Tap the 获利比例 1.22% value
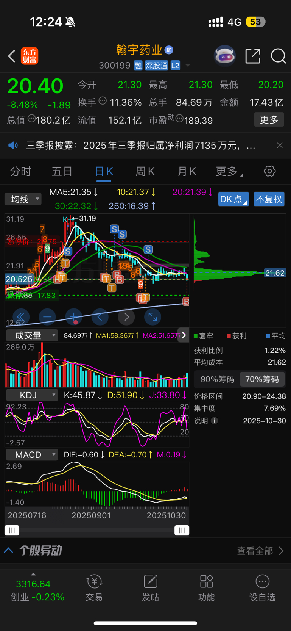The height and width of the screenshot is (631, 291). 275,351
